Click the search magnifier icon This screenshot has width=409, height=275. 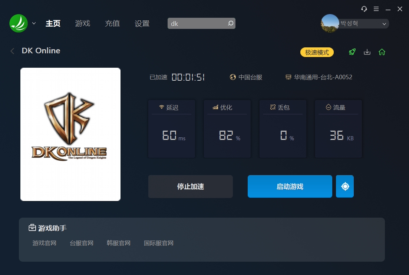(x=230, y=23)
